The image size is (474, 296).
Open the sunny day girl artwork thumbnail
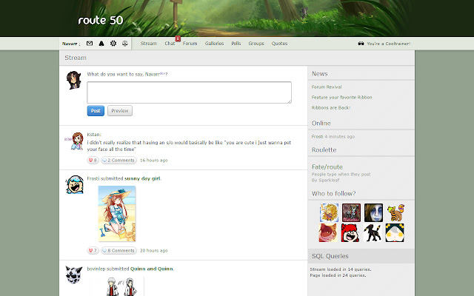[117, 214]
